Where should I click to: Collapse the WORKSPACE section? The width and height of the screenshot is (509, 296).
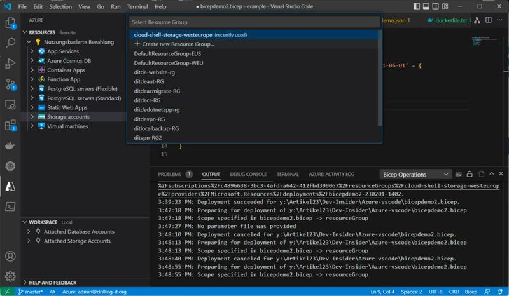point(25,222)
